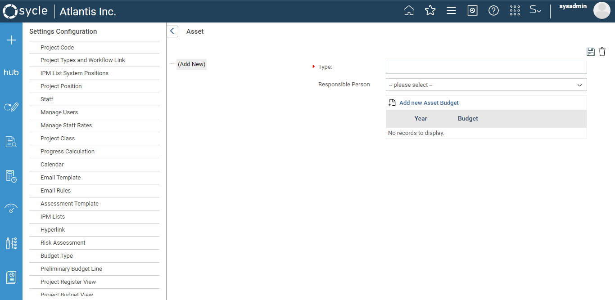Viewport: 615px width, 300px height.
Task: Click No records to display text
Action: coord(416,133)
